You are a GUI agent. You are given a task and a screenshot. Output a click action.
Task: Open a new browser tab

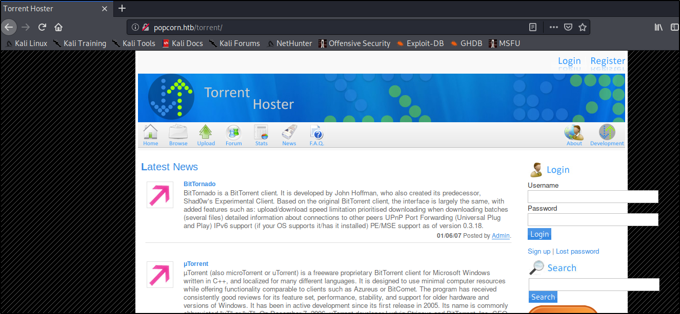122,8
